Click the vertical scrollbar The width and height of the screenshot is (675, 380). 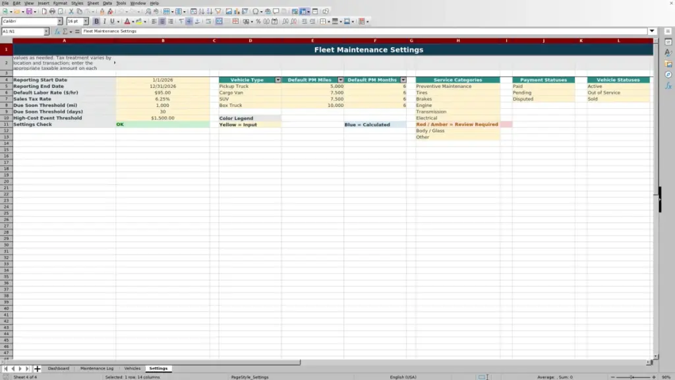point(656,198)
